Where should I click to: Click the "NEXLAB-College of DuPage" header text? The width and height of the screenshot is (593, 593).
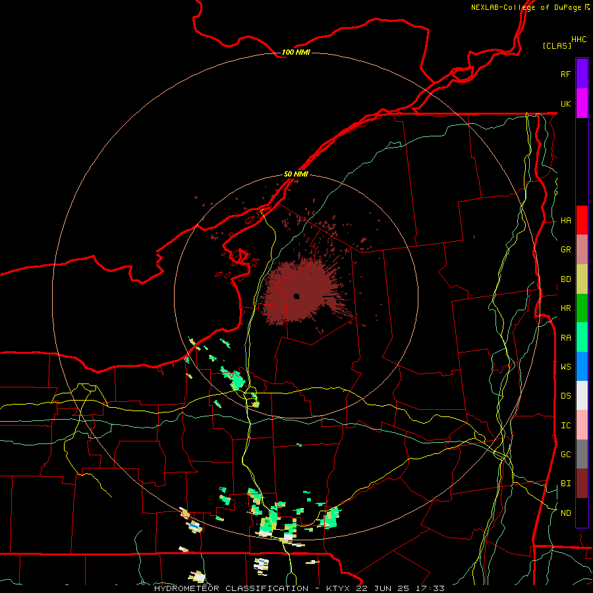526,7
